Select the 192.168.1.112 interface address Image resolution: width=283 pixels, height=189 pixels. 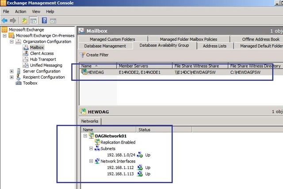point(120,167)
